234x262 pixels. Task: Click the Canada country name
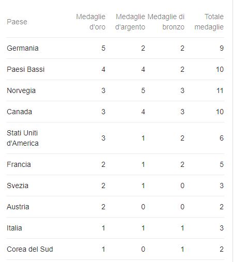coord(19,112)
